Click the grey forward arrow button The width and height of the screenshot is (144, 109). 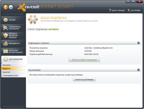11,7
